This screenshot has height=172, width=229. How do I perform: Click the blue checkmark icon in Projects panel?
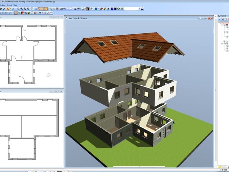(x=219, y=19)
